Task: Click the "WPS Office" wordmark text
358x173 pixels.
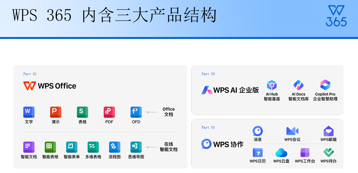Action: pyautogui.click(x=57, y=86)
